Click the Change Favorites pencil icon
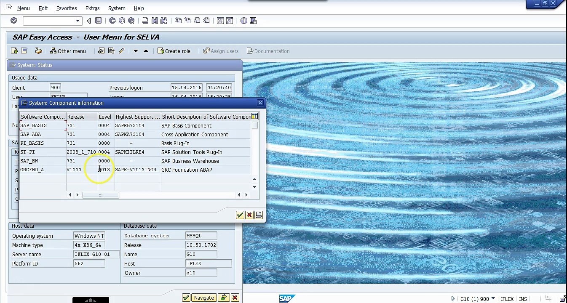The image size is (567, 303). pyautogui.click(x=121, y=51)
